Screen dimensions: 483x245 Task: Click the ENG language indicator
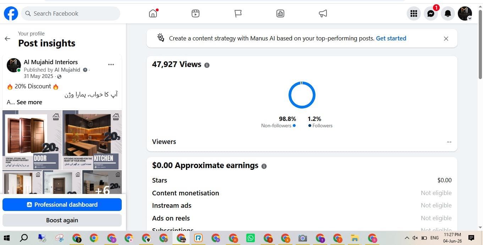434,238
